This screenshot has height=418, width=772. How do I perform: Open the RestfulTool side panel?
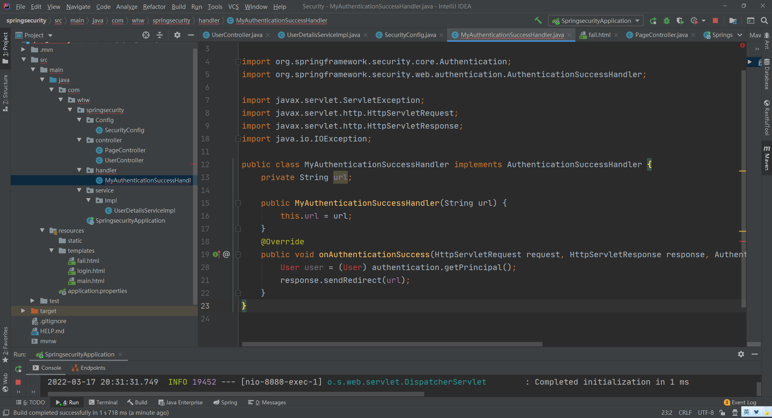[x=767, y=117]
